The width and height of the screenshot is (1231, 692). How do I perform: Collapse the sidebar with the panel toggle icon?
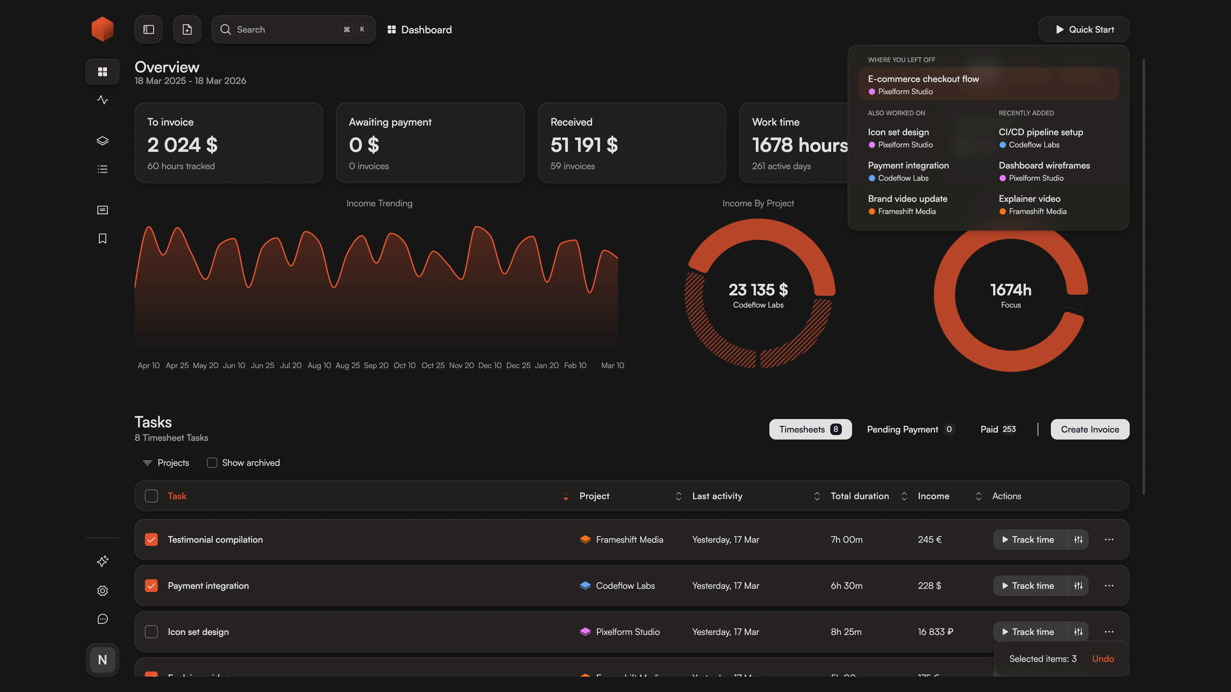[148, 29]
